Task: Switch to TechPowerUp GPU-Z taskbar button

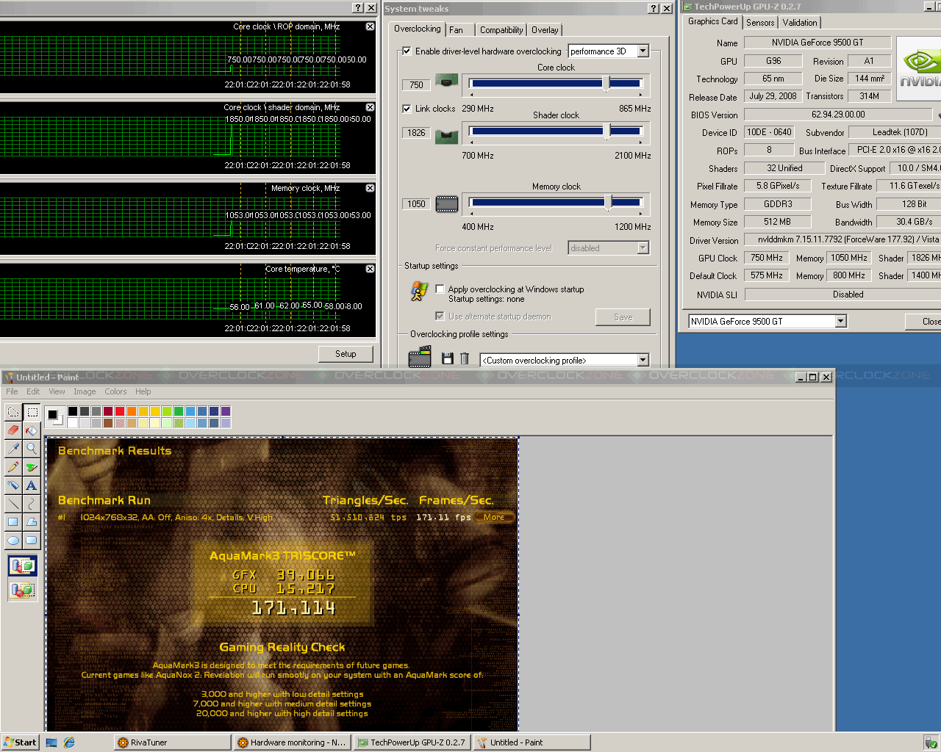Action: coord(412,742)
